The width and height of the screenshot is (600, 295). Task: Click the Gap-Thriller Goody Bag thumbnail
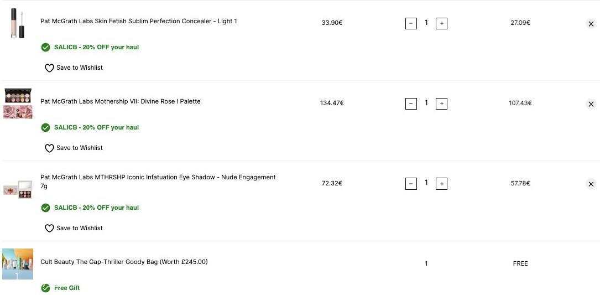click(18, 264)
